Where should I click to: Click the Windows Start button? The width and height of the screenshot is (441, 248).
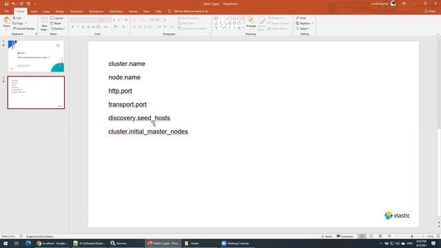click(x=5, y=243)
